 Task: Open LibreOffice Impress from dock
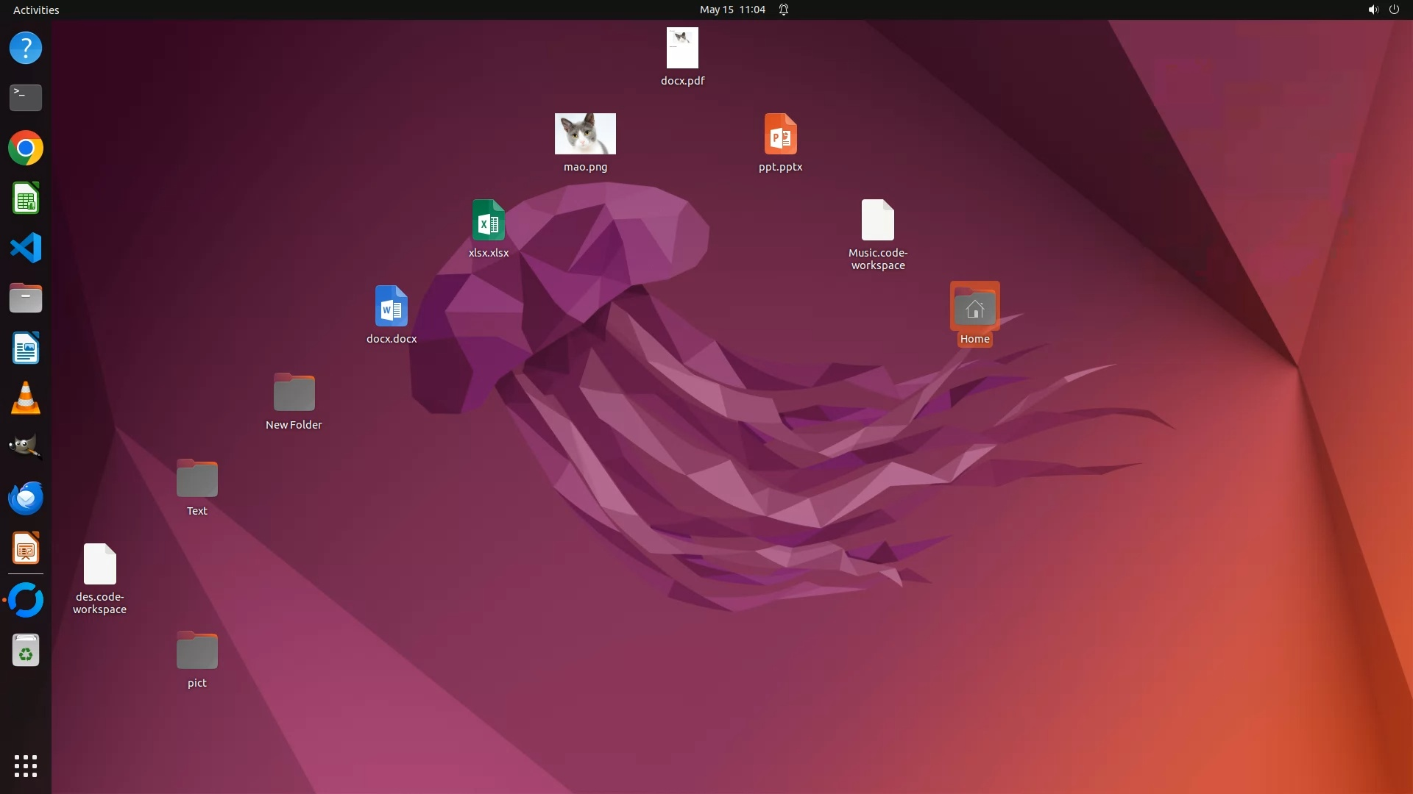click(x=26, y=548)
